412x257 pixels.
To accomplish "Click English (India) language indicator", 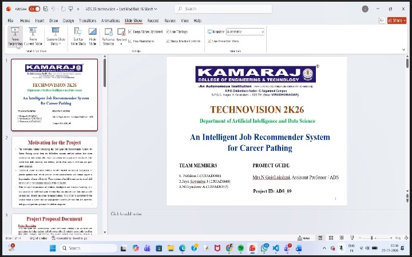I will coord(38,238).
